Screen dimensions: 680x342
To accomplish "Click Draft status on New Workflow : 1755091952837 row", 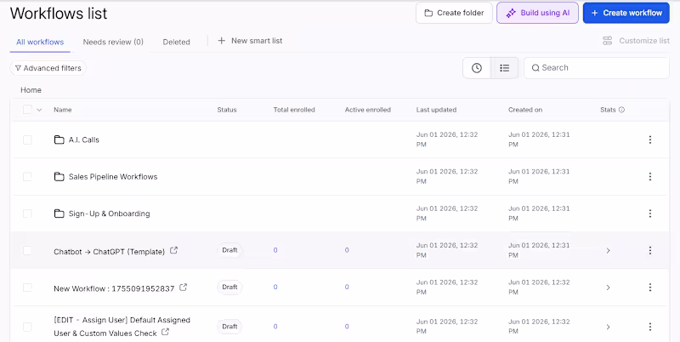I will click(229, 288).
